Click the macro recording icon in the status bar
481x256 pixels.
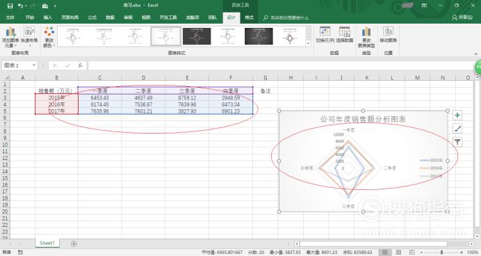(x=20, y=253)
